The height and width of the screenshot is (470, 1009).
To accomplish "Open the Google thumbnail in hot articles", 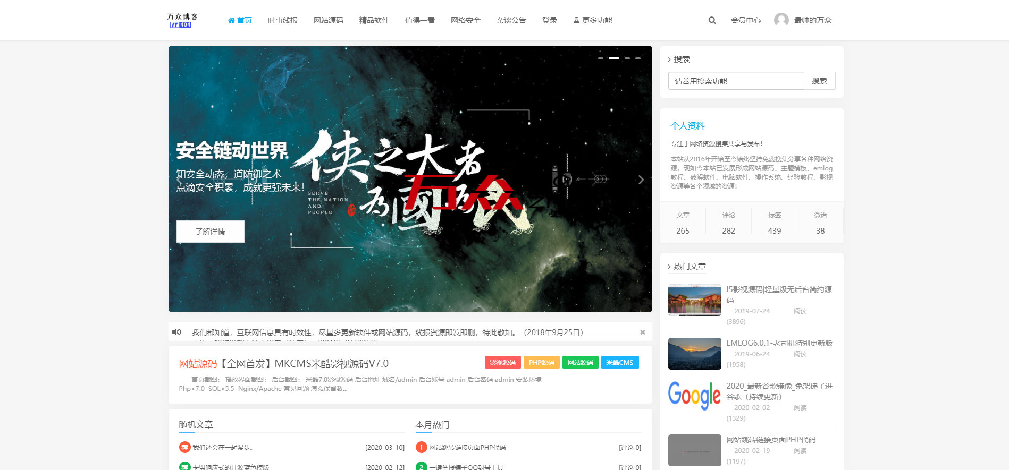I will [x=694, y=396].
